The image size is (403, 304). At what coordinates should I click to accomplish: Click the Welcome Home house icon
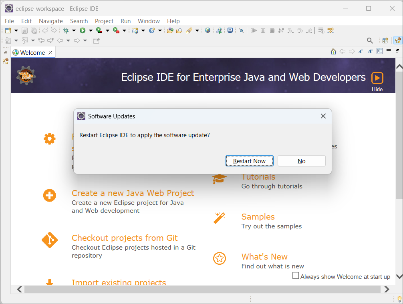(x=333, y=51)
